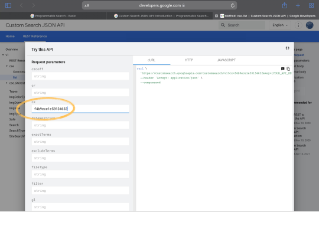Click the cx input with f4b9ece1e50134632

80,109
